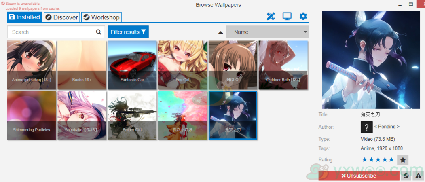The height and width of the screenshot is (182, 425).
Task: Open the Name sort dropdown
Action: 268,32
